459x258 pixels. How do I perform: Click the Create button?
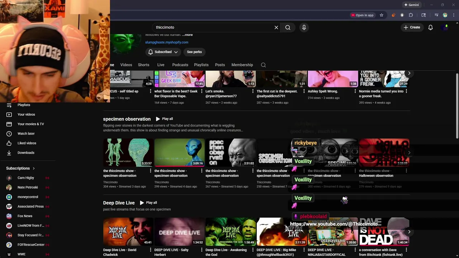(412, 27)
